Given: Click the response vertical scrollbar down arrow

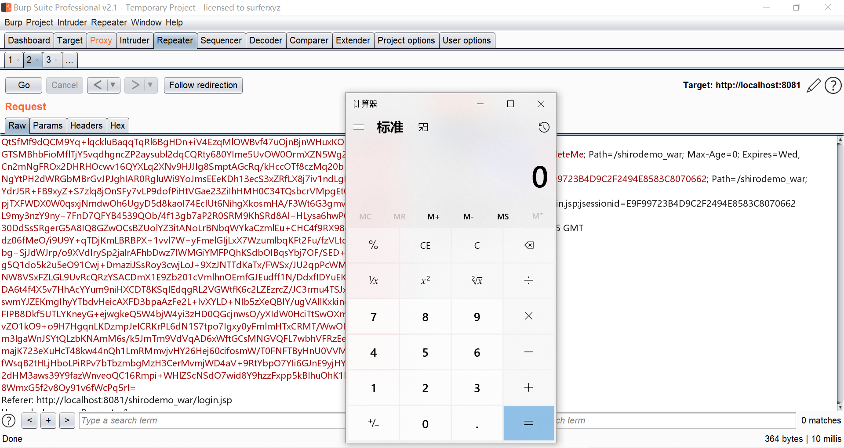Looking at the screenshot, I should pyautogui.click(x=840, y=407).
